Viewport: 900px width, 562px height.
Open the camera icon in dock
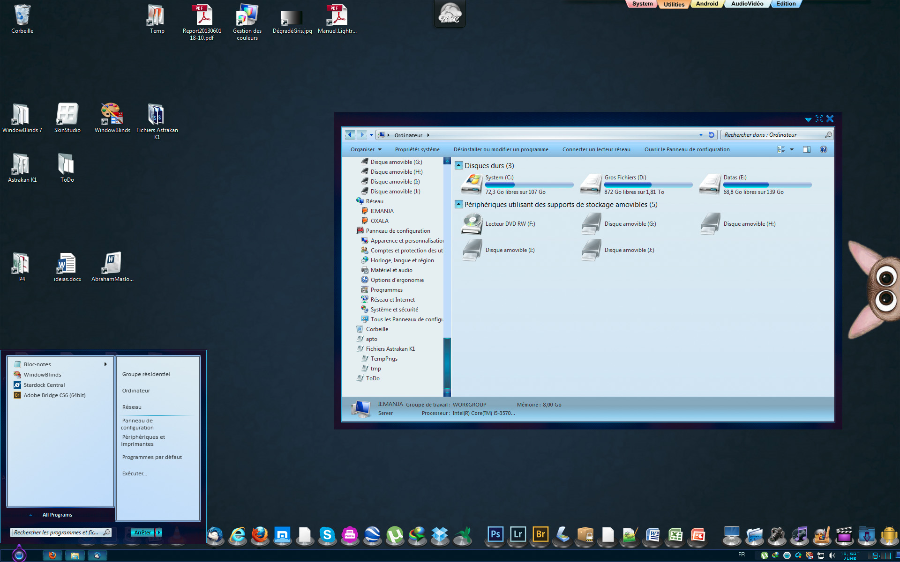(777, 535)
